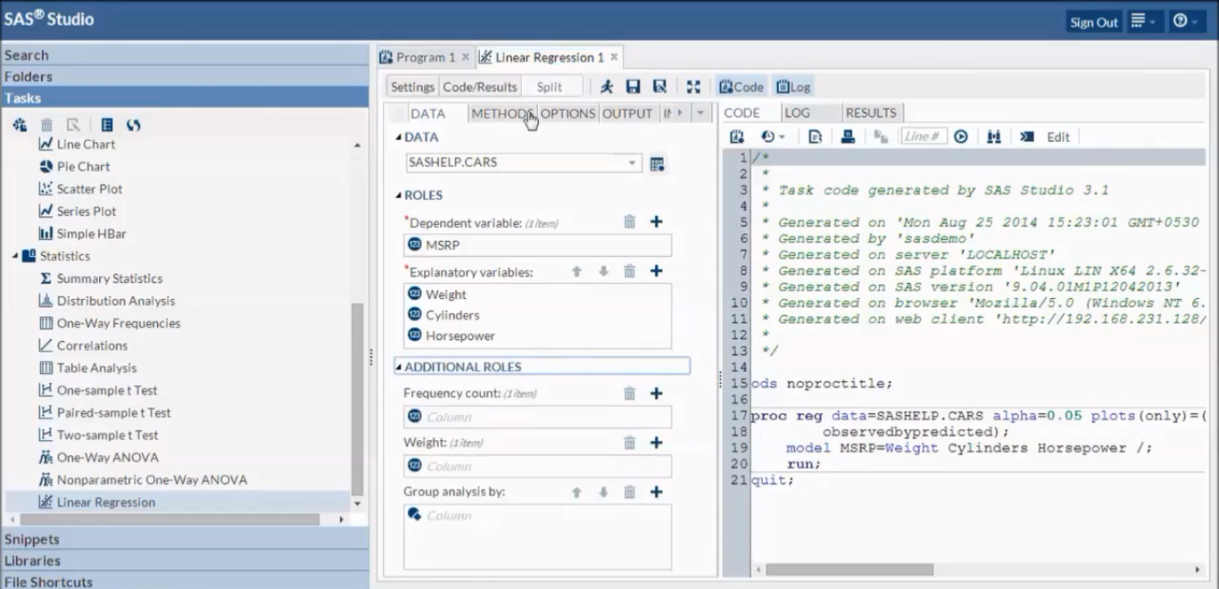Expand the Libraries section
The height and width of the screenshot is (589, 1219).
pyautogui.click(x=184, y=560)
